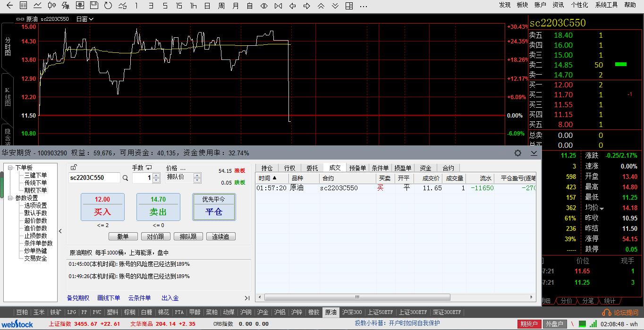Switch to the 15-minute chart period
644x330 pixels.
click(x=178, y=6)
